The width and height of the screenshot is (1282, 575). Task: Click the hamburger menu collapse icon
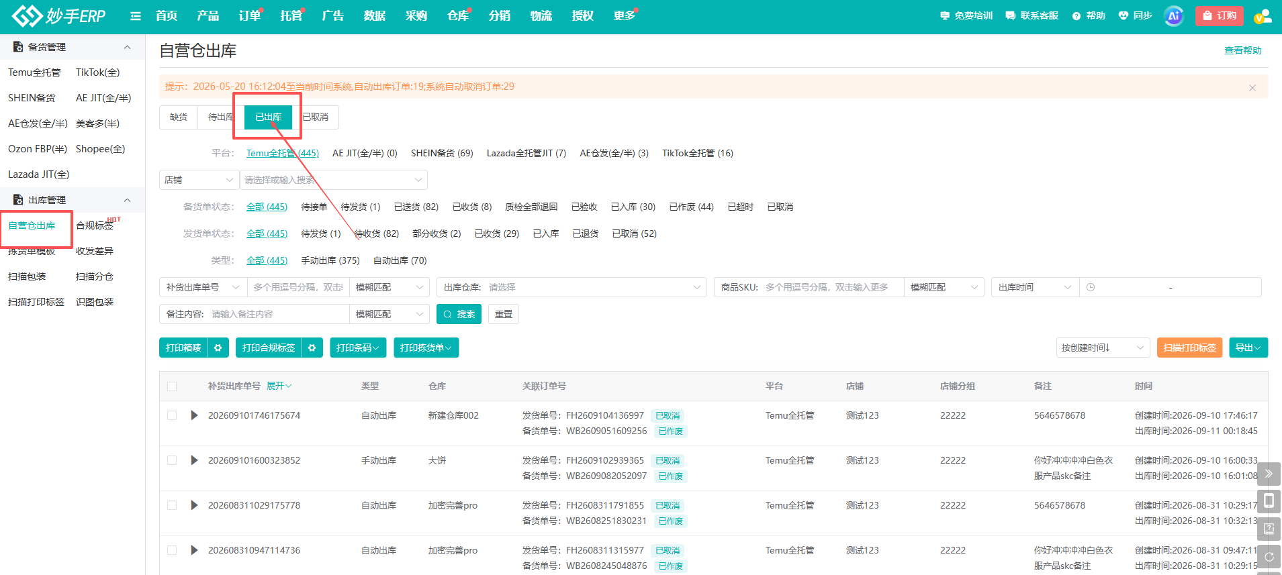[136, 16]
